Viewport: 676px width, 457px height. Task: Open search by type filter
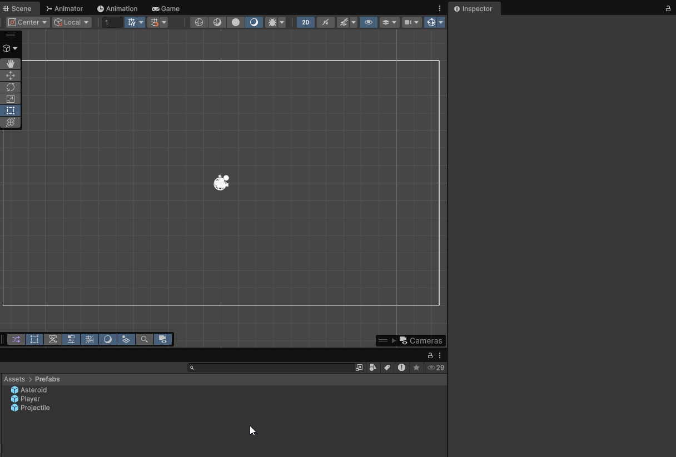click(x=373, y=368)
